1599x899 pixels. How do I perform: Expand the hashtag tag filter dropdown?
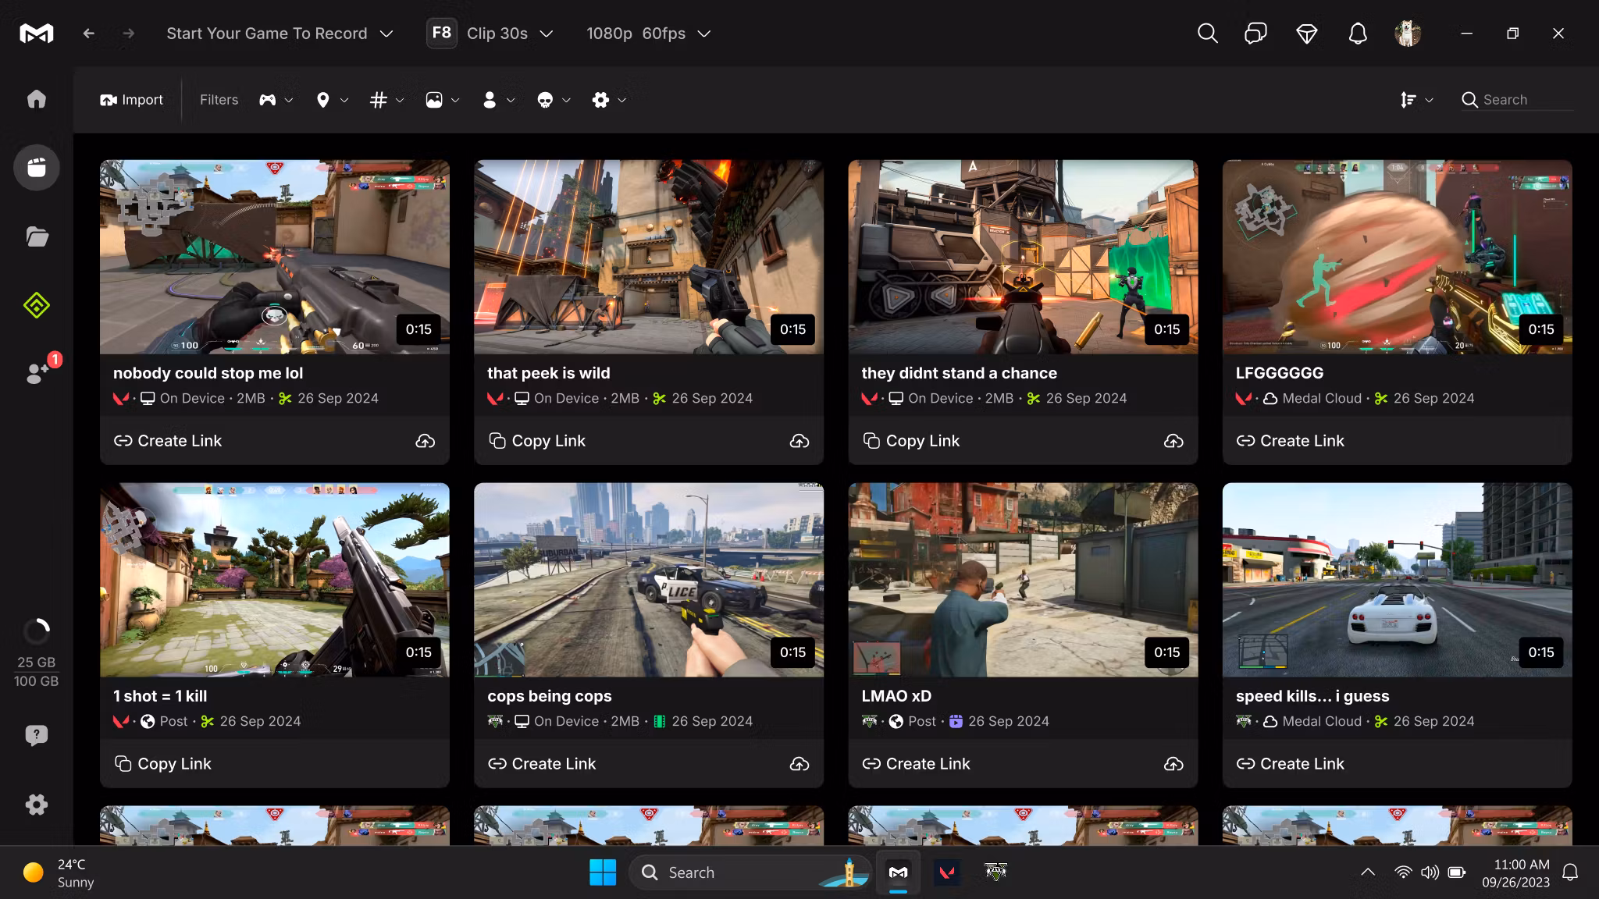click(x=386, y=100)
